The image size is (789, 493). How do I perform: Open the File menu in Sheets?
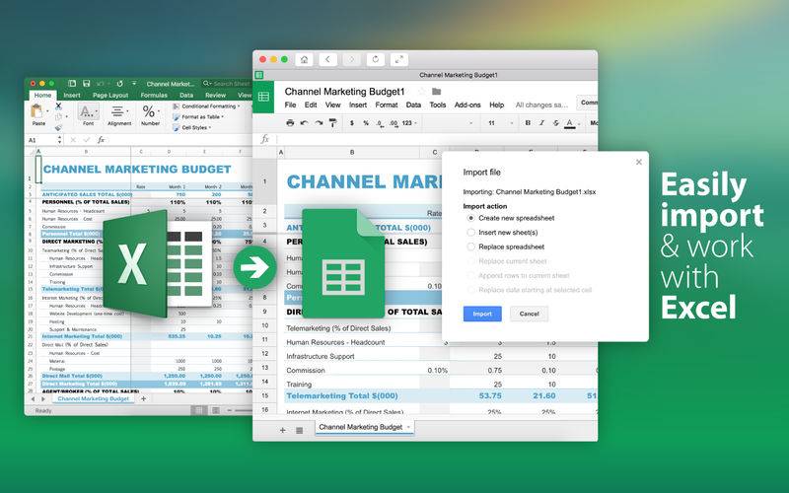290,105
